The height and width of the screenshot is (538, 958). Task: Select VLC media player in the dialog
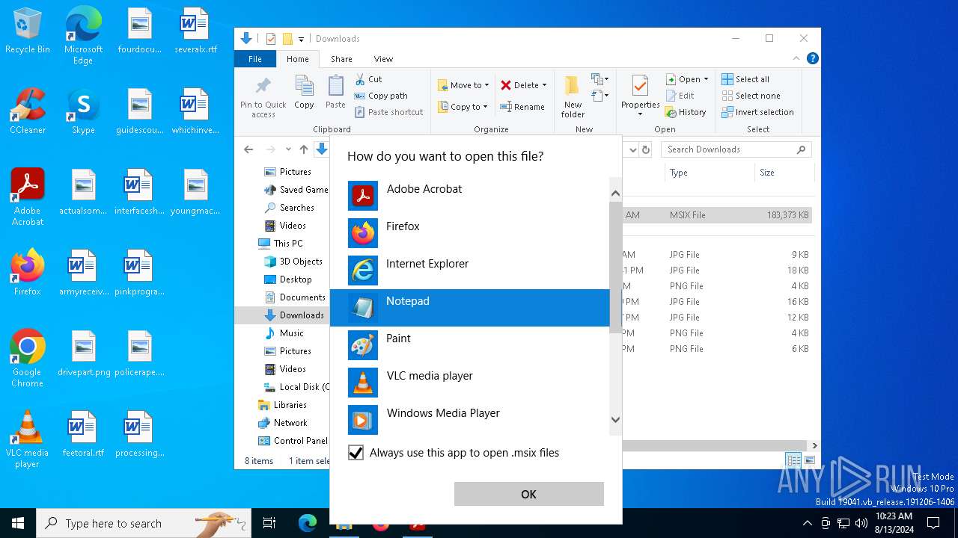coord(470,383)
